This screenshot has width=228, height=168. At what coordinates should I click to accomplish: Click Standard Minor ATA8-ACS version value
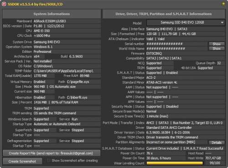[162, 82]
